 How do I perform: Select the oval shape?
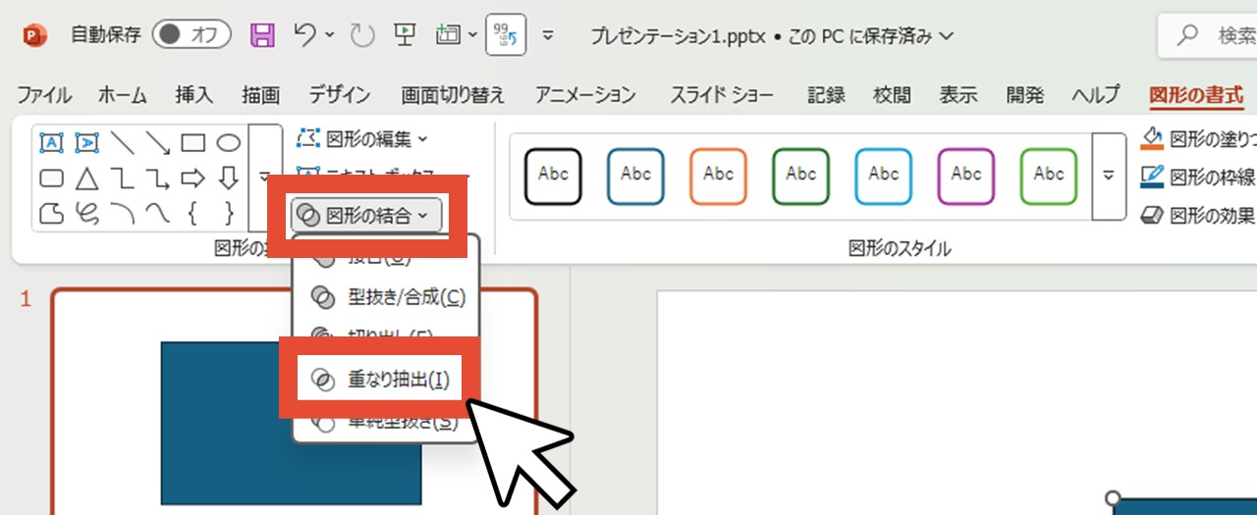coord(228,143)
